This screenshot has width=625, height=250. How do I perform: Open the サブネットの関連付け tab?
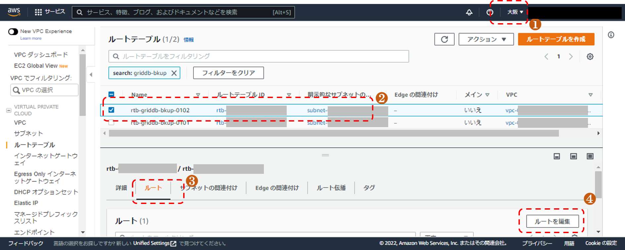209,188
